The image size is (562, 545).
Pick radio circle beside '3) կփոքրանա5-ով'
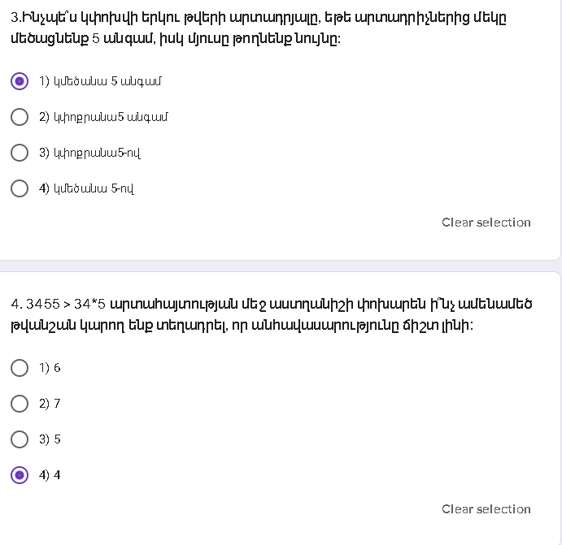(20, 153)
